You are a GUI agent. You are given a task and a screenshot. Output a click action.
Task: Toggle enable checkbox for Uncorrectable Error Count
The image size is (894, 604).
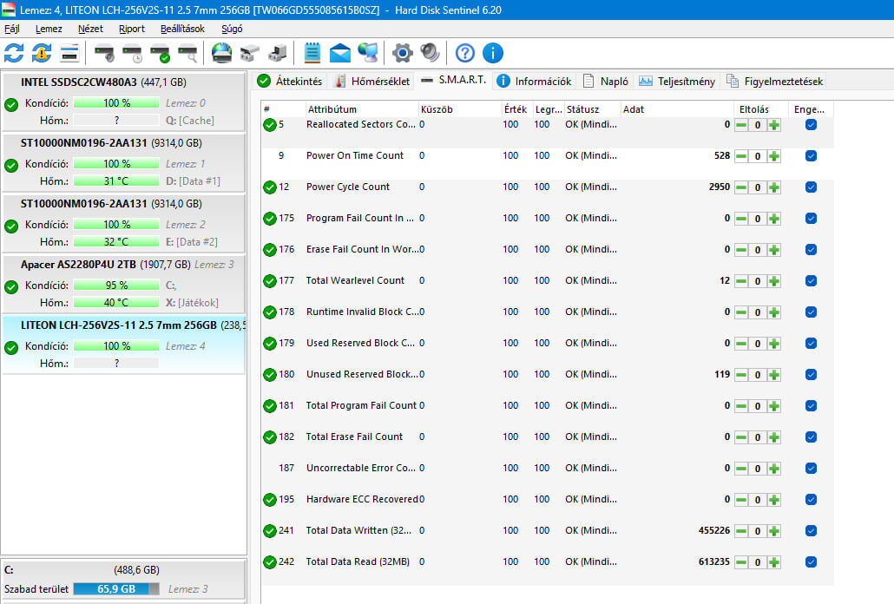(811, 469)
